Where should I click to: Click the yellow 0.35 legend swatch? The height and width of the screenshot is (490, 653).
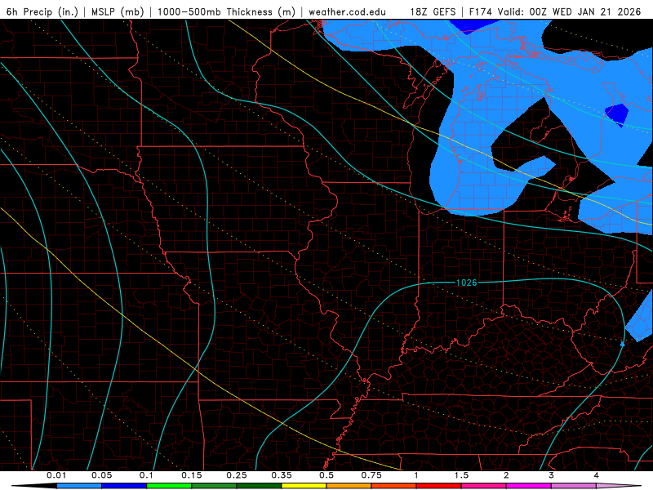tap(304, 486)
